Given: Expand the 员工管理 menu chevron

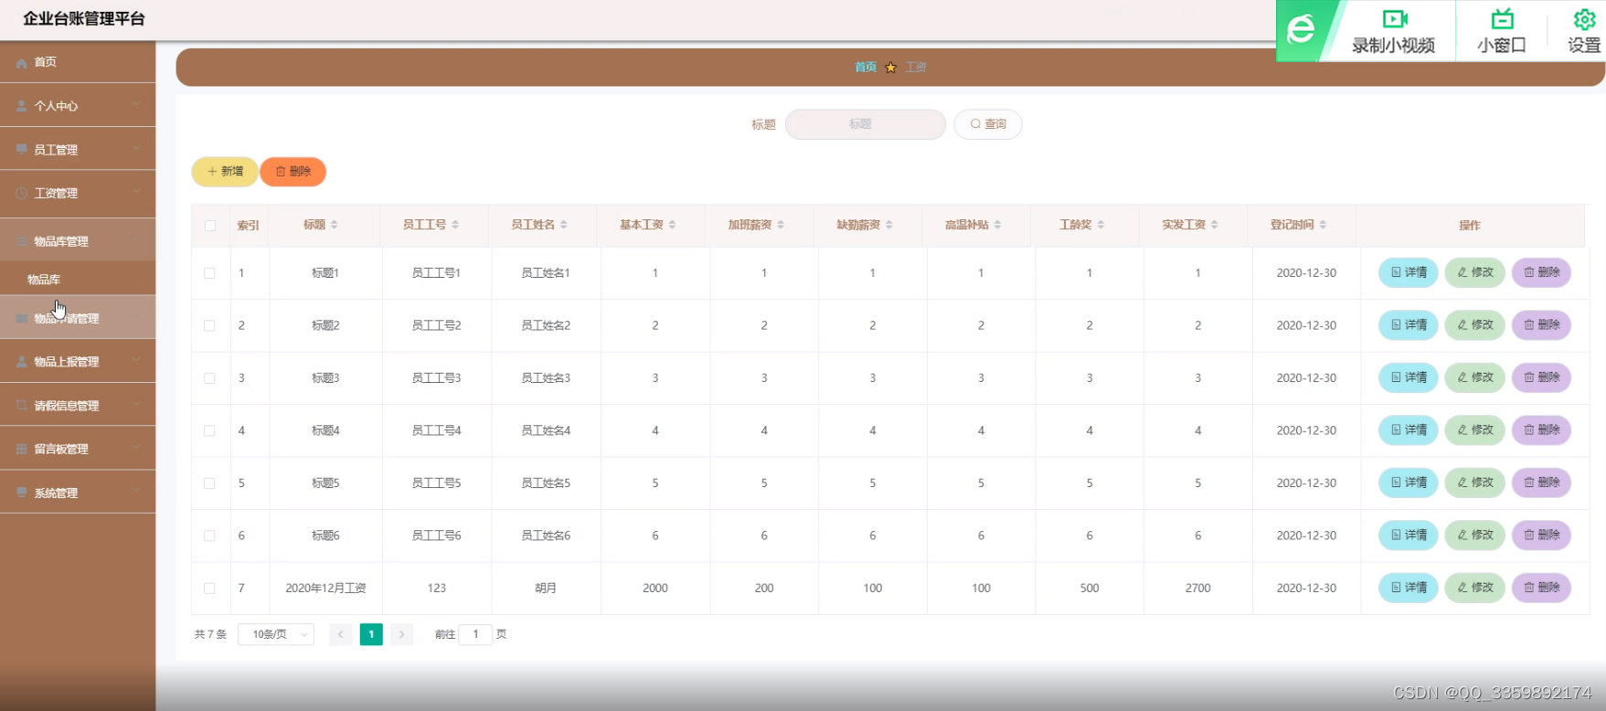Looking at the screenshot, I should tap(136, 149).
